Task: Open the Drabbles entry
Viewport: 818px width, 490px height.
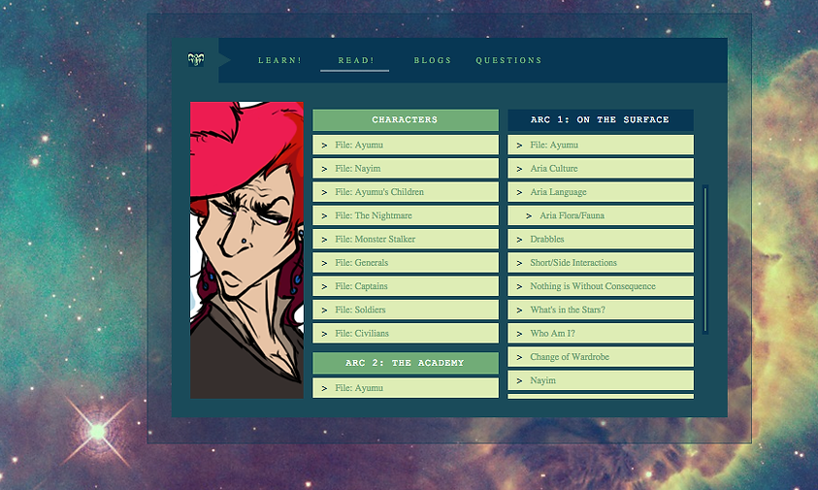Action: click(601, 239)
